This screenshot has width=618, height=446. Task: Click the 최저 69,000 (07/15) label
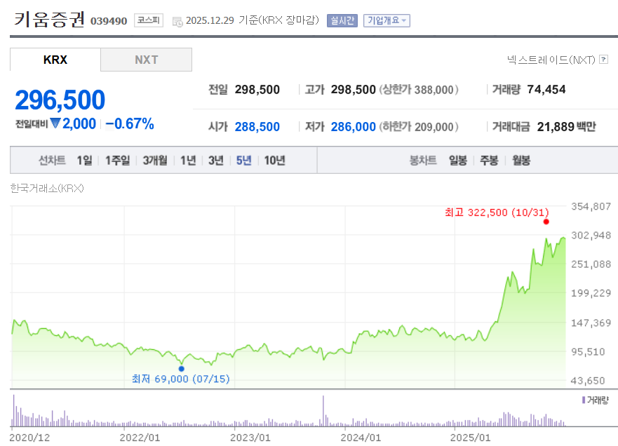(180, 379)
